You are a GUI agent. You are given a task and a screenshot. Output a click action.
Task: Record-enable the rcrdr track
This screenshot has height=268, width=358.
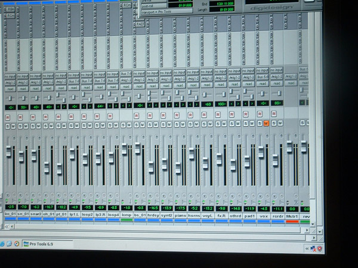(x=274, y=114)
